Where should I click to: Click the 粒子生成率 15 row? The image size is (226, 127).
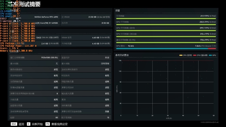[x=86, y=117]
